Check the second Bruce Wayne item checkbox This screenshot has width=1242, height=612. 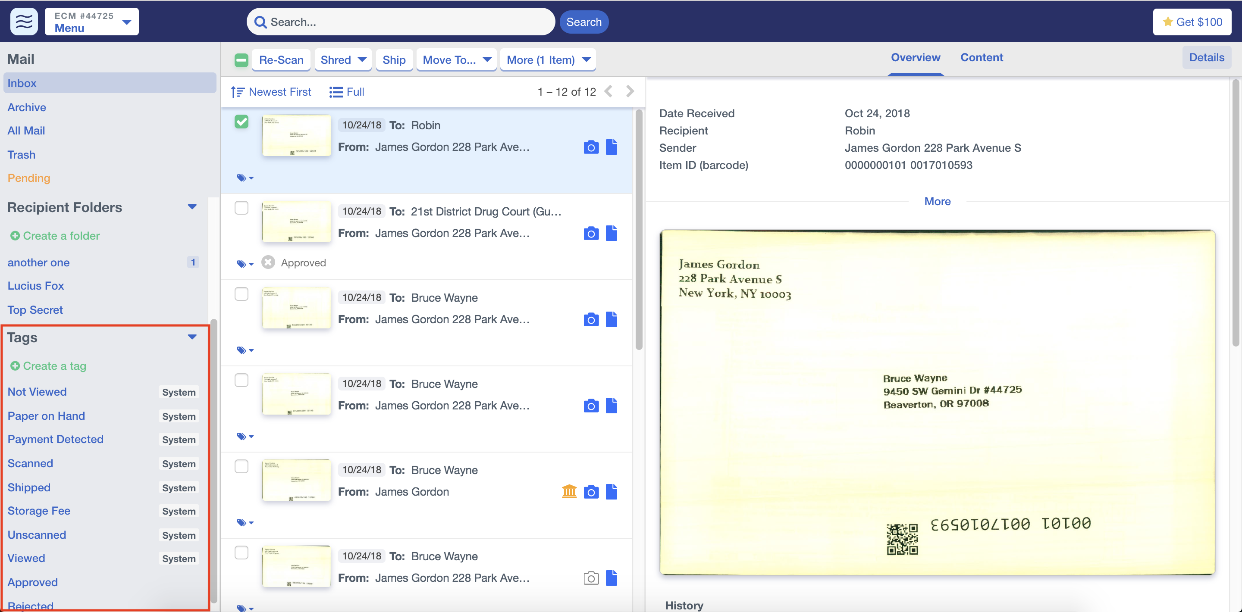241,380
